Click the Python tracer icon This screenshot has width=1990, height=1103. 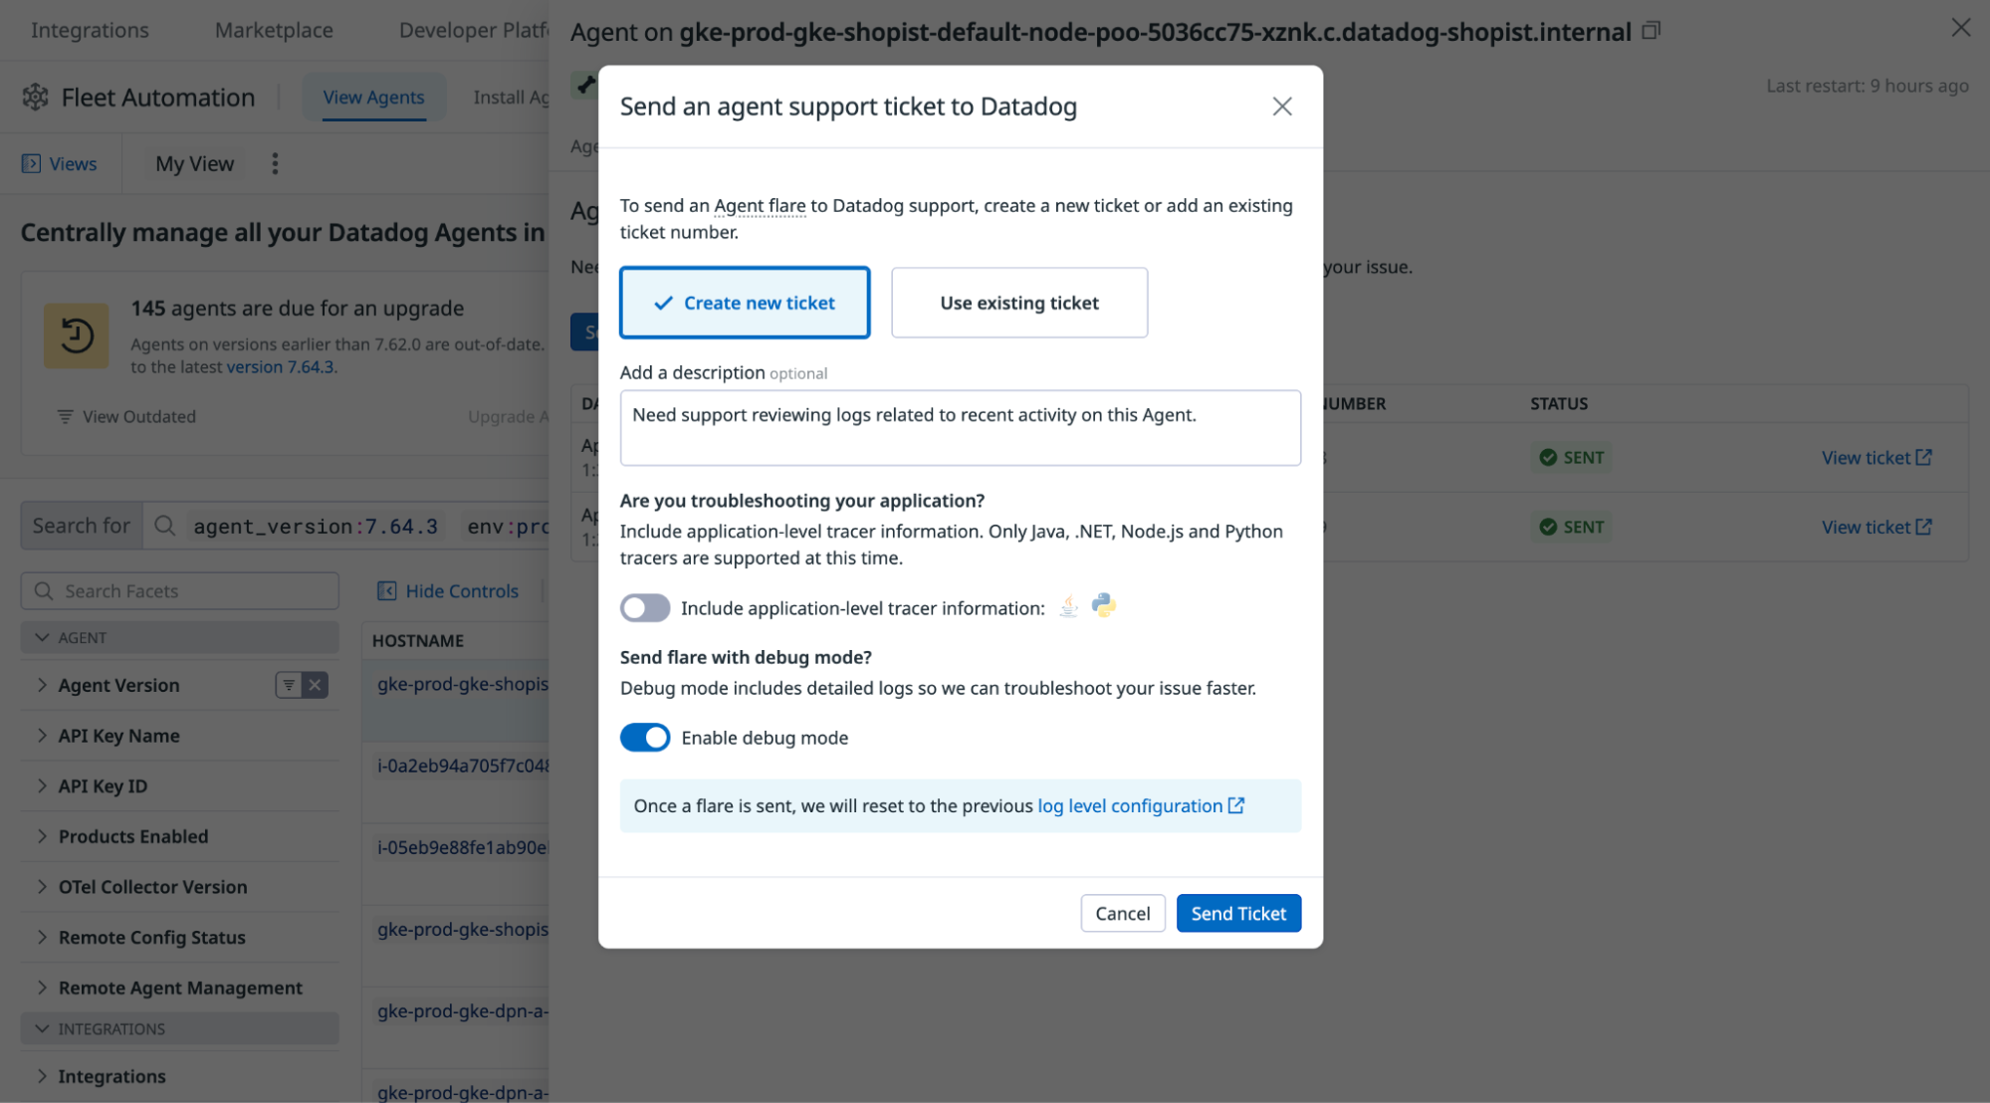pyautogui.click(x=1103, y=605)
